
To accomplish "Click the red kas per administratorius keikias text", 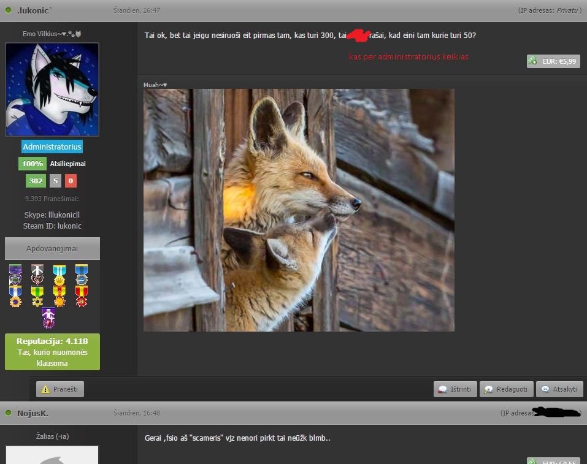I will (409, 56).
